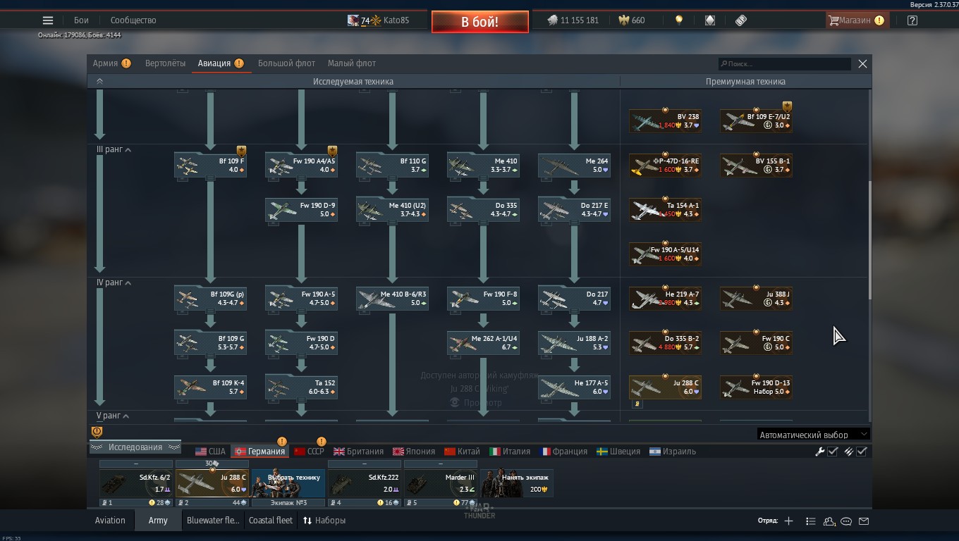
Task: Close the research tree window
Action: [862, 63]
